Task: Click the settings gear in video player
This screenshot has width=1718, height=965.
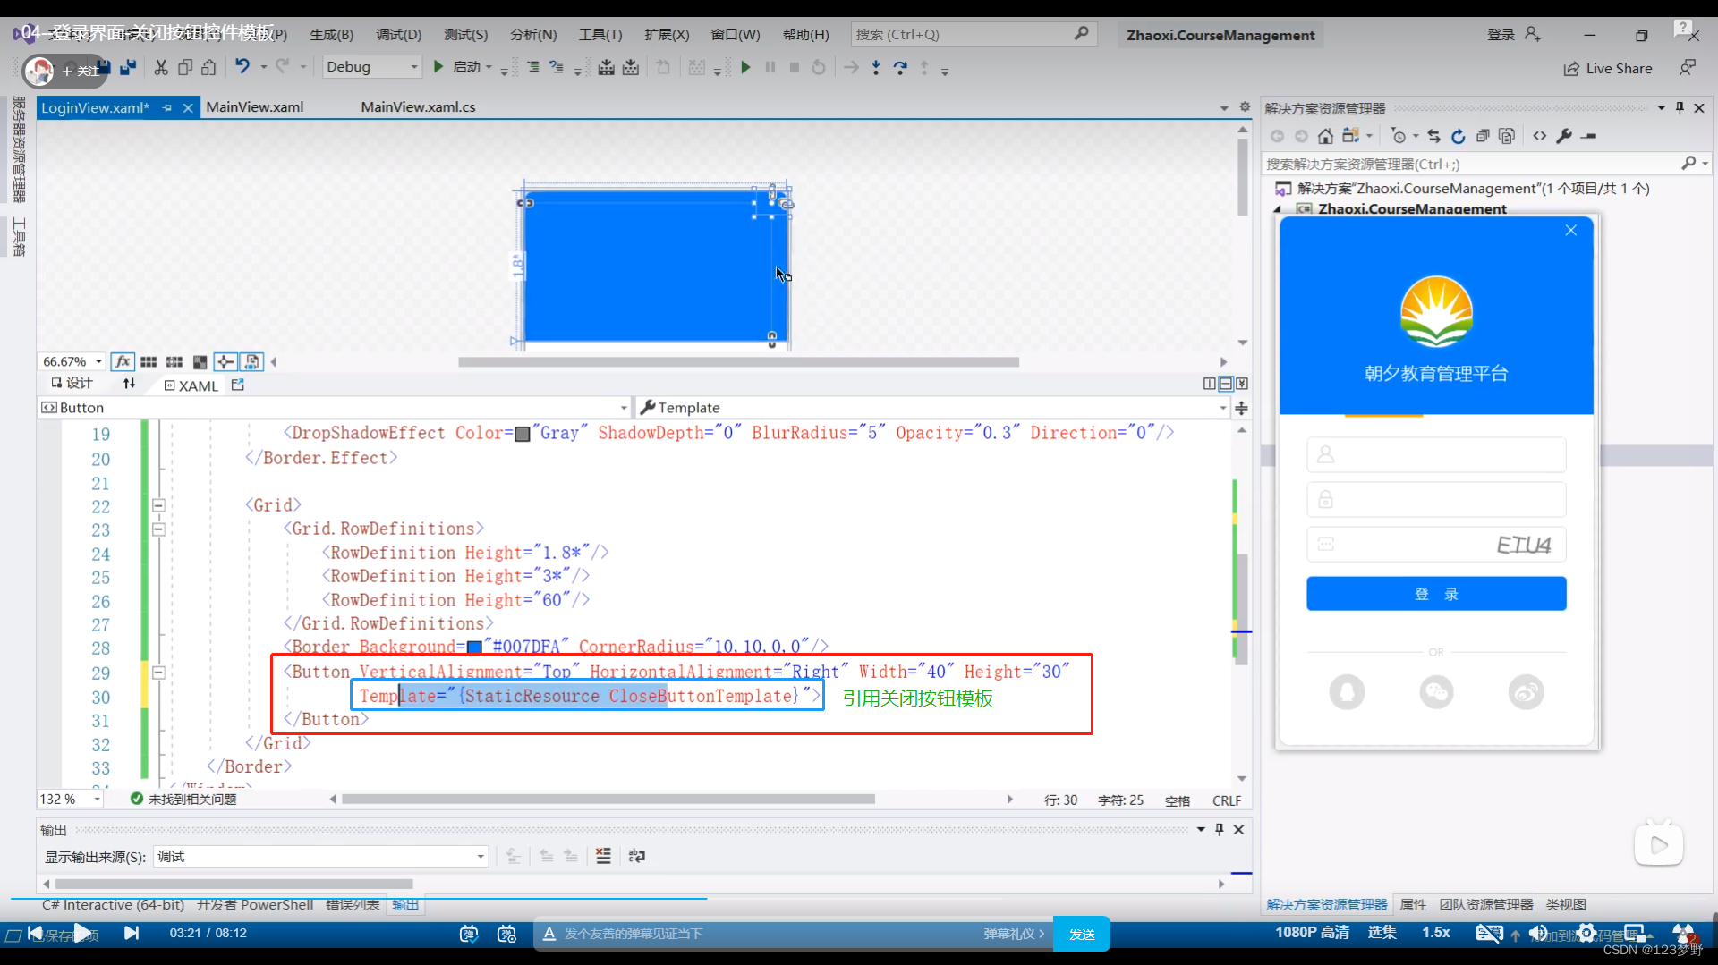Action: [x=1586, y=933]
